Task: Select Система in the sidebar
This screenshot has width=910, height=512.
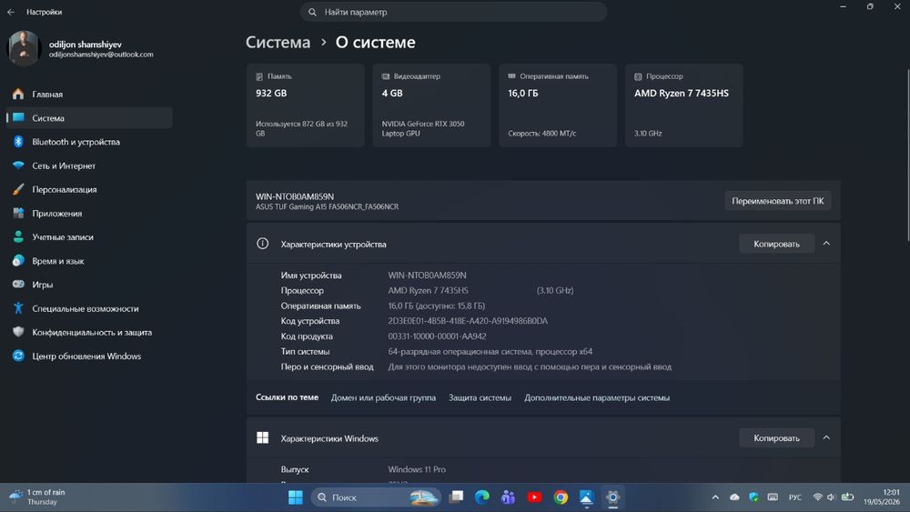Action: click(89, 117)
